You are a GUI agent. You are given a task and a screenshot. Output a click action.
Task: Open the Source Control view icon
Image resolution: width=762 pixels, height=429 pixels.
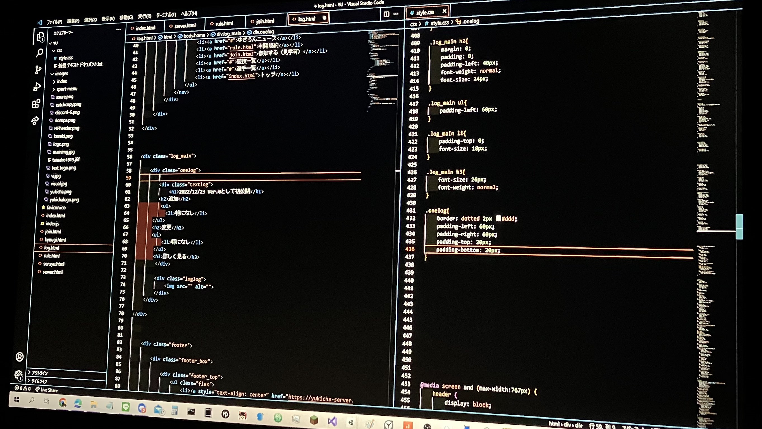click(x=38, y=70)
